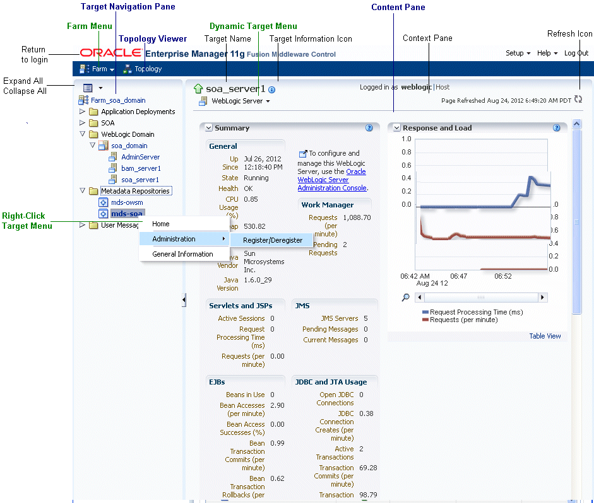The width and height of the screenshot is (594, 503).
Task: Click the chart time range slider thumb
Action: point(481,298)
